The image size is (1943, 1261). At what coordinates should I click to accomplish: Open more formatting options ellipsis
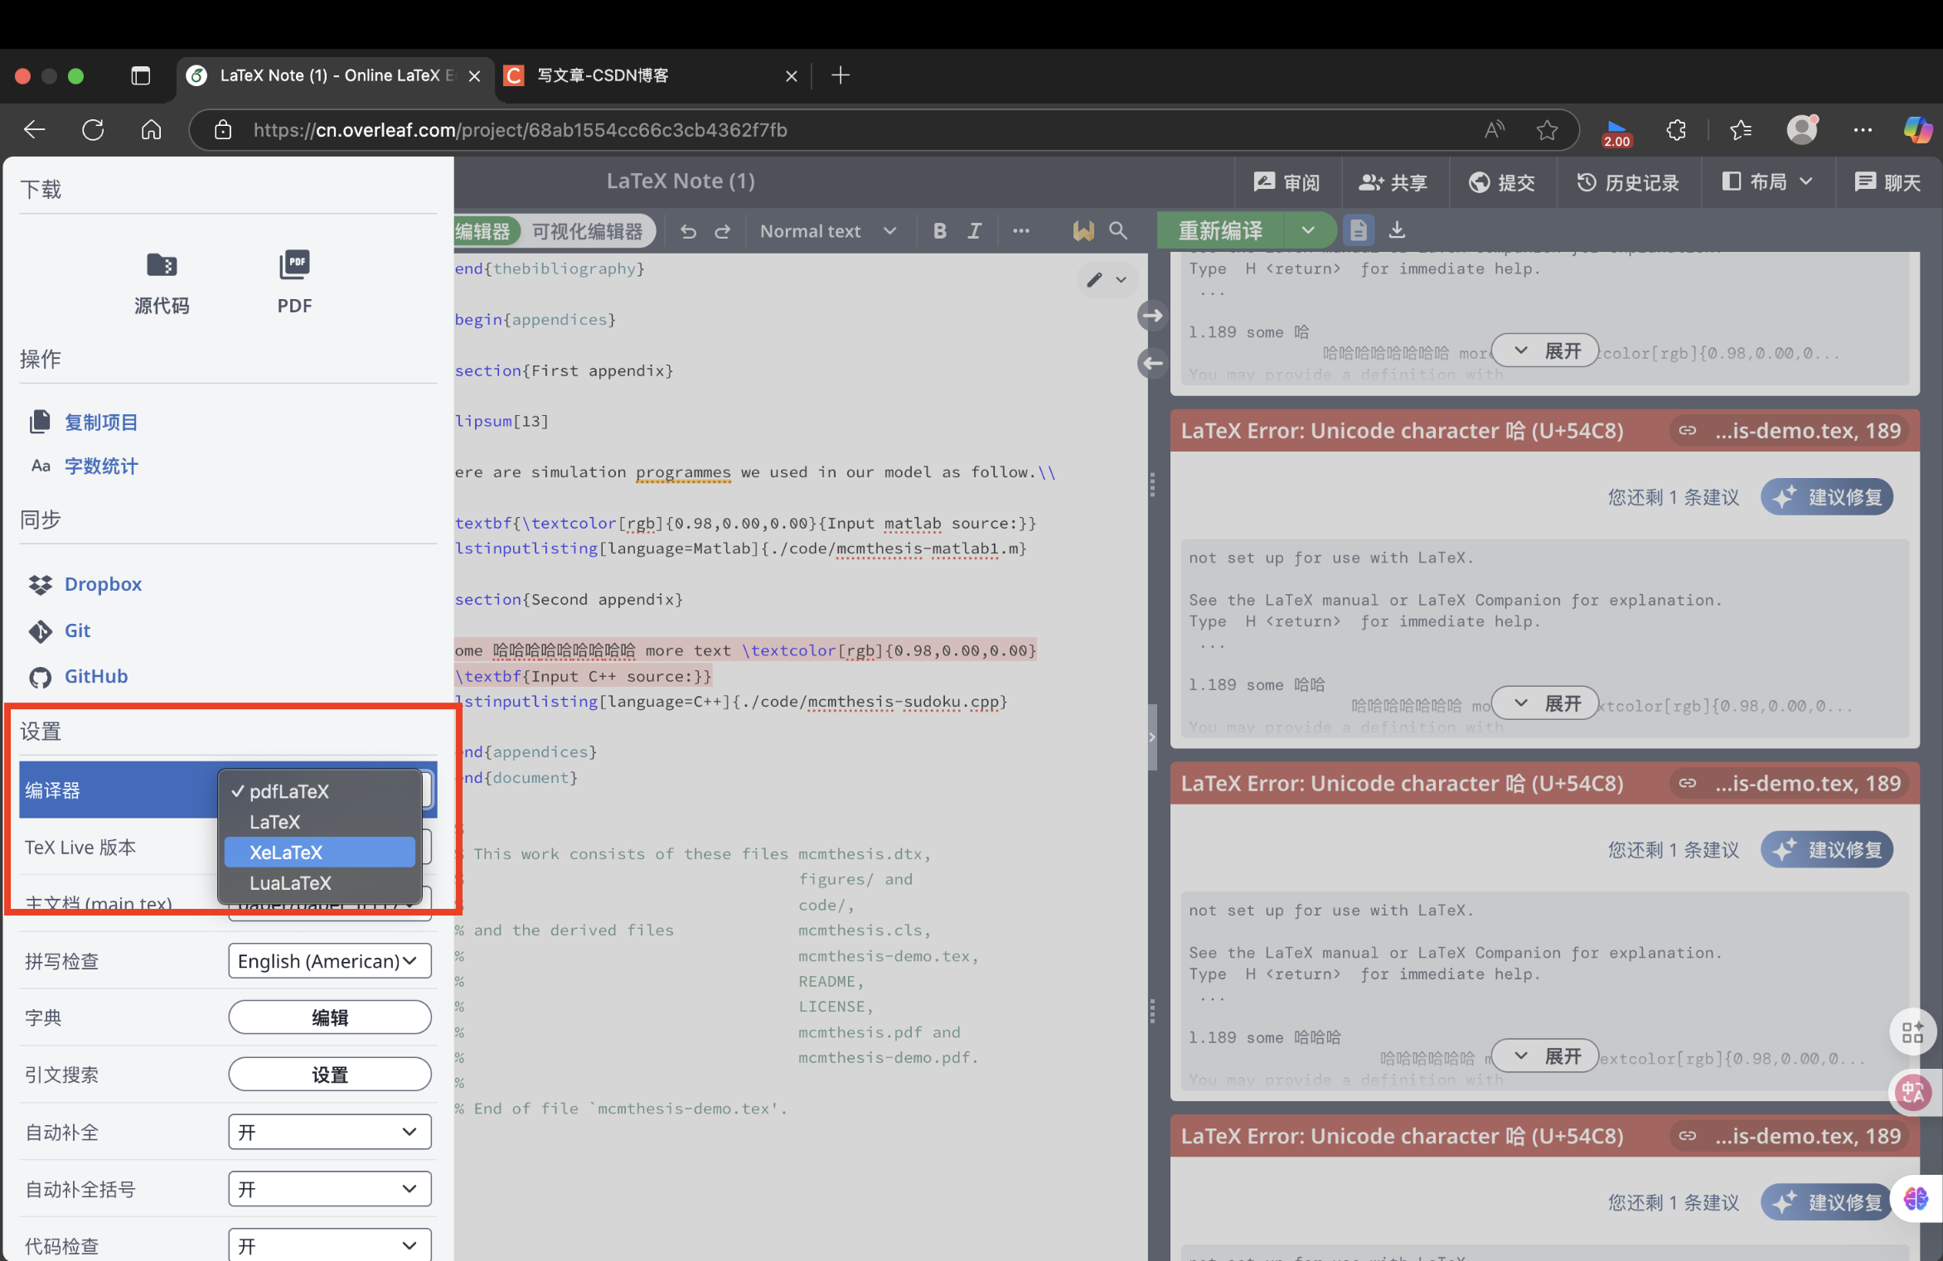click(x=1021, y=231)
